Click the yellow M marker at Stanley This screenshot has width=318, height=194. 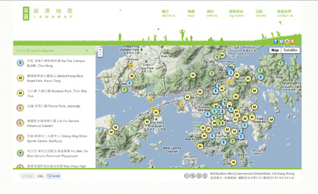pyautogui.click(x=234, y=162)
